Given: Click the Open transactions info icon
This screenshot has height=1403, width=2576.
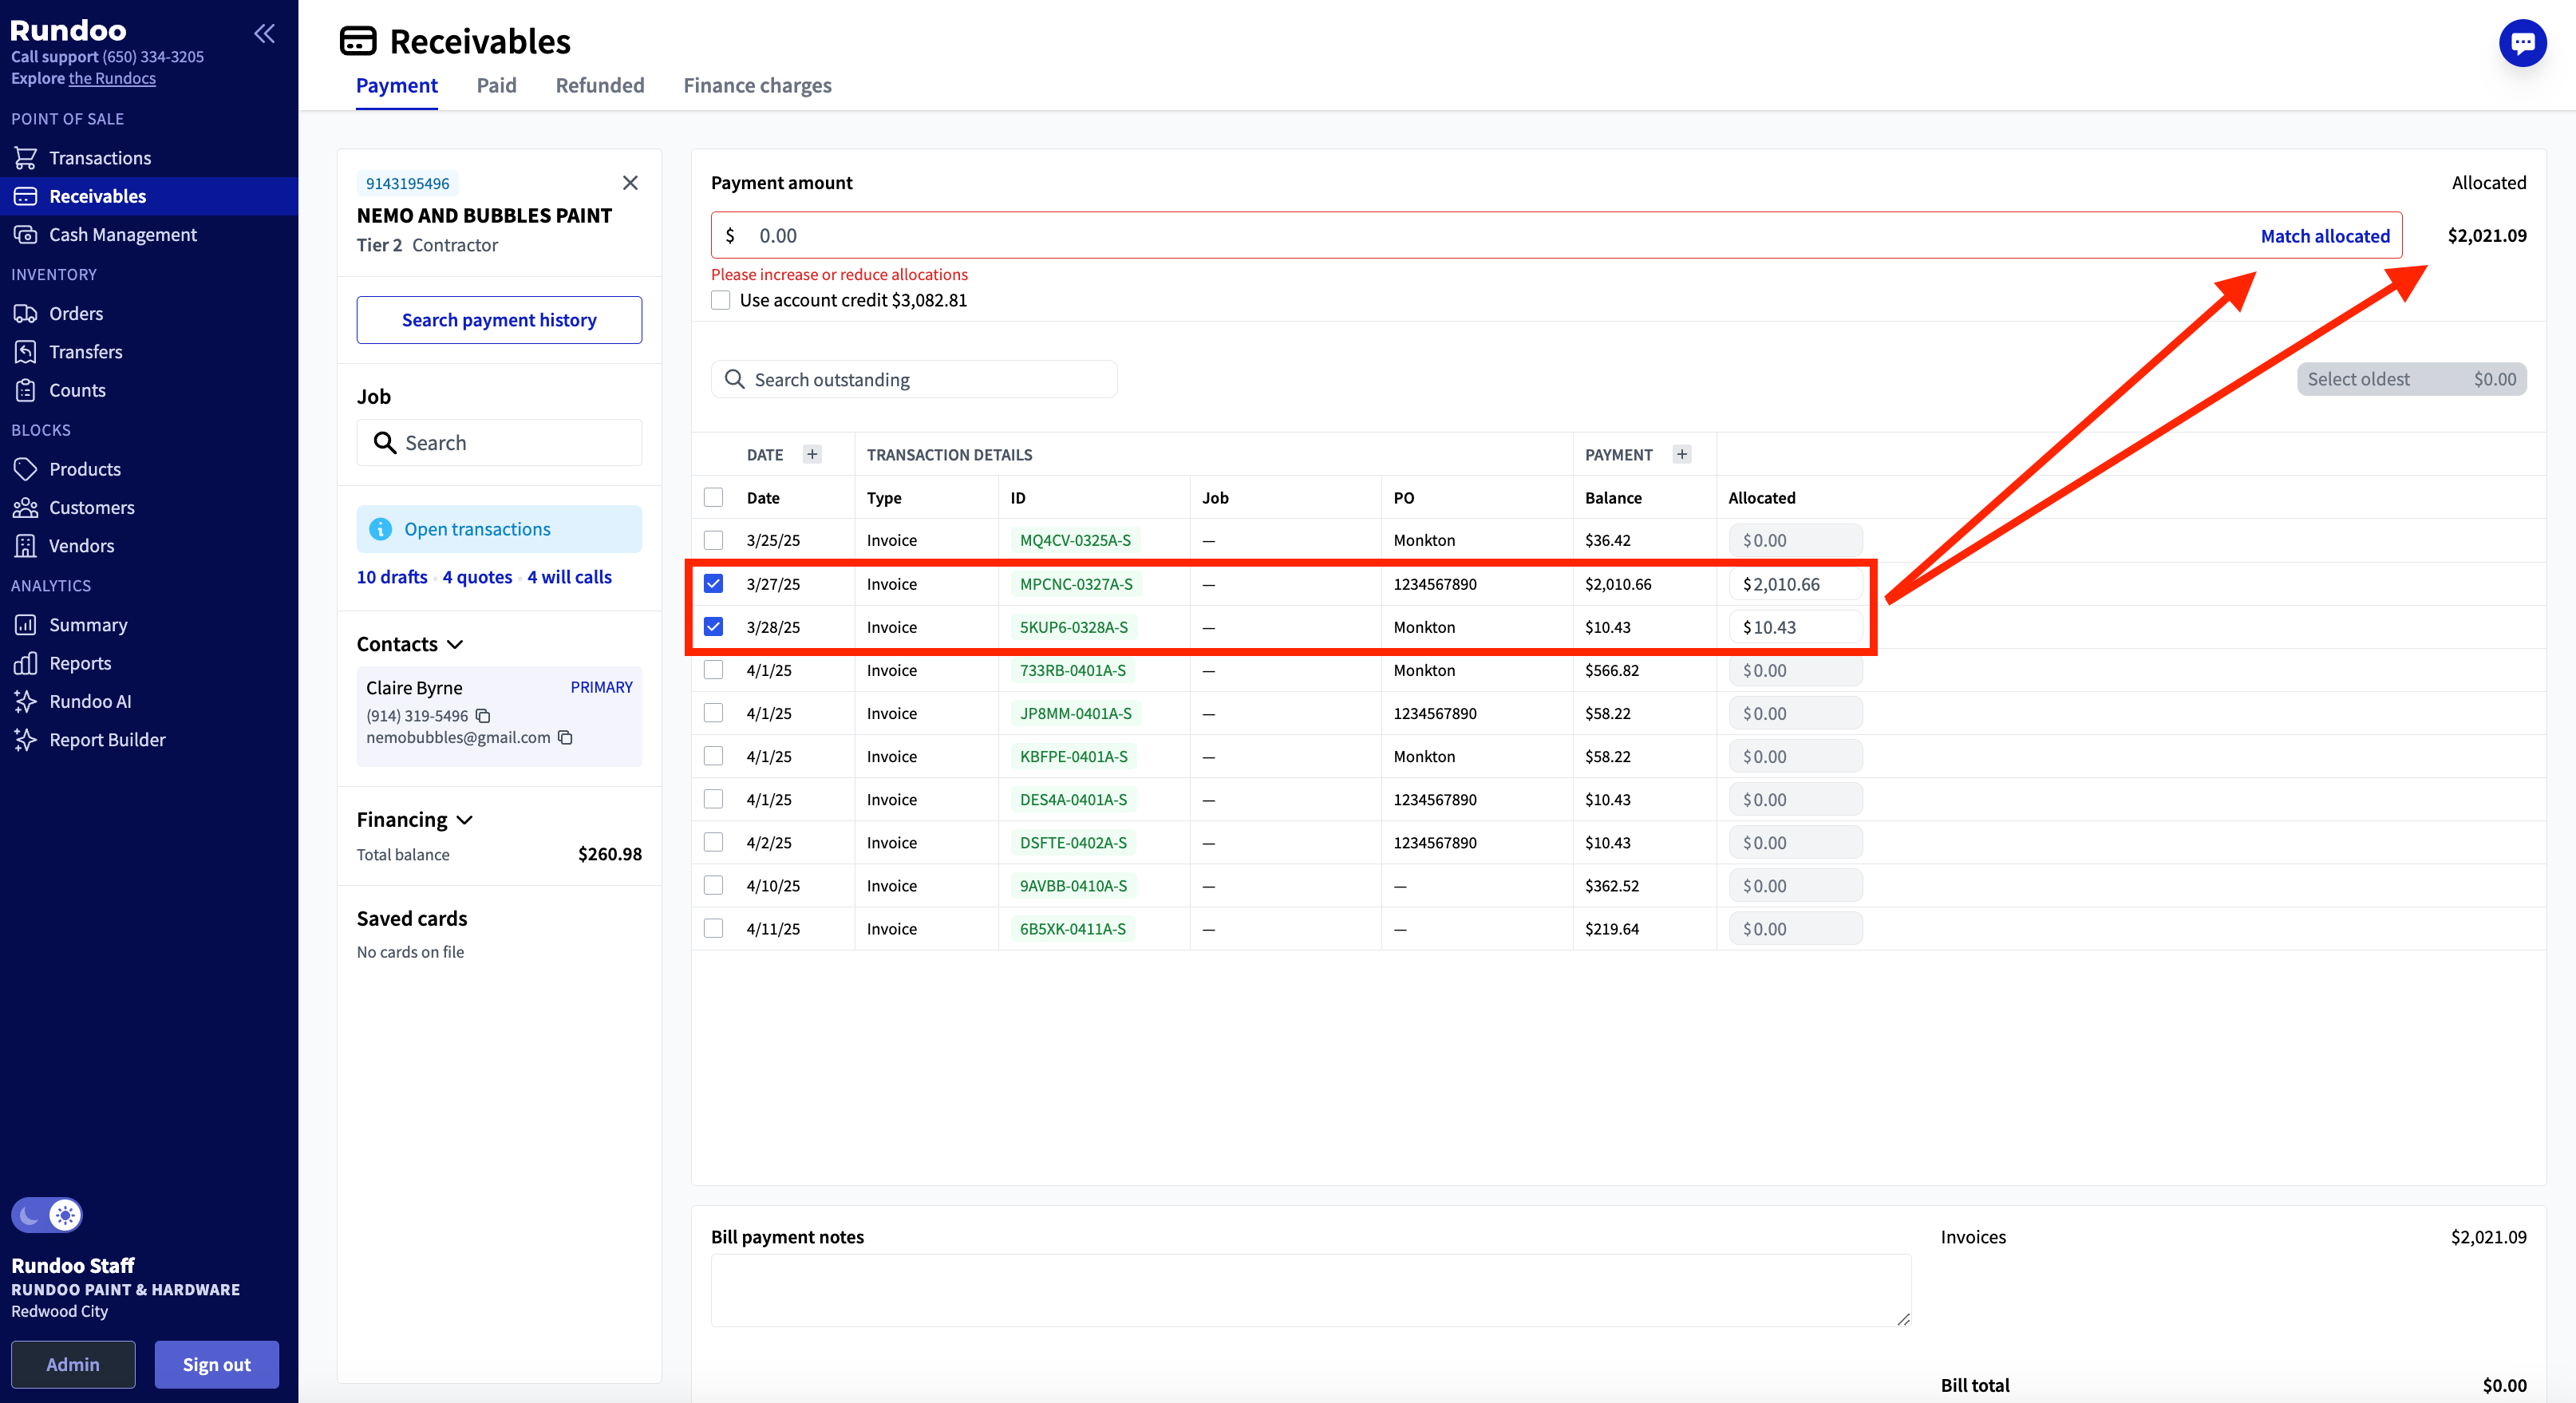Looking at the screenshot, I should tap(380, 529).
